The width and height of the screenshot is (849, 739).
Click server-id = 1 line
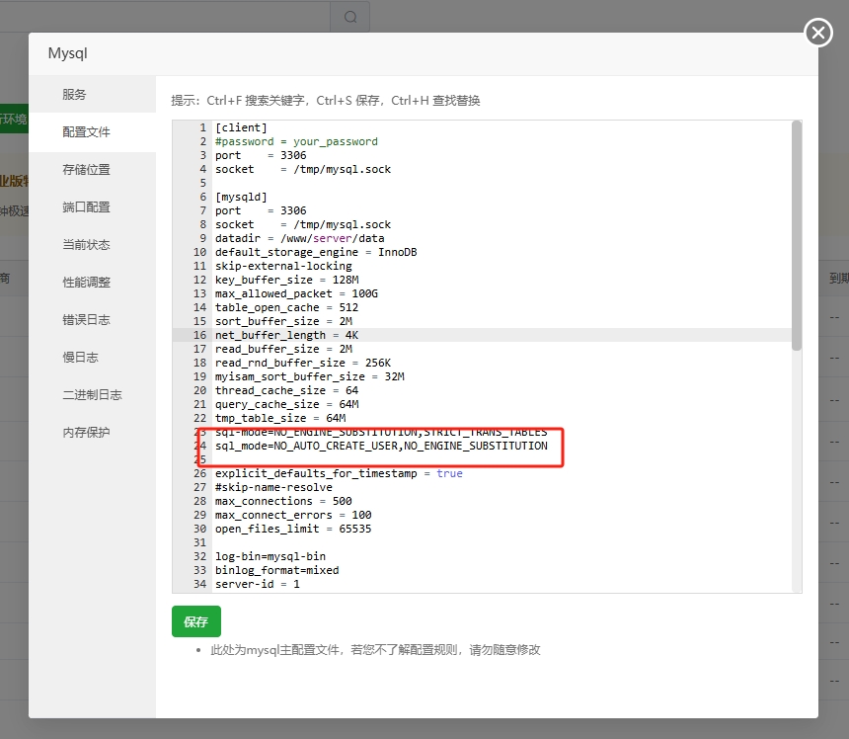[258, 584]
